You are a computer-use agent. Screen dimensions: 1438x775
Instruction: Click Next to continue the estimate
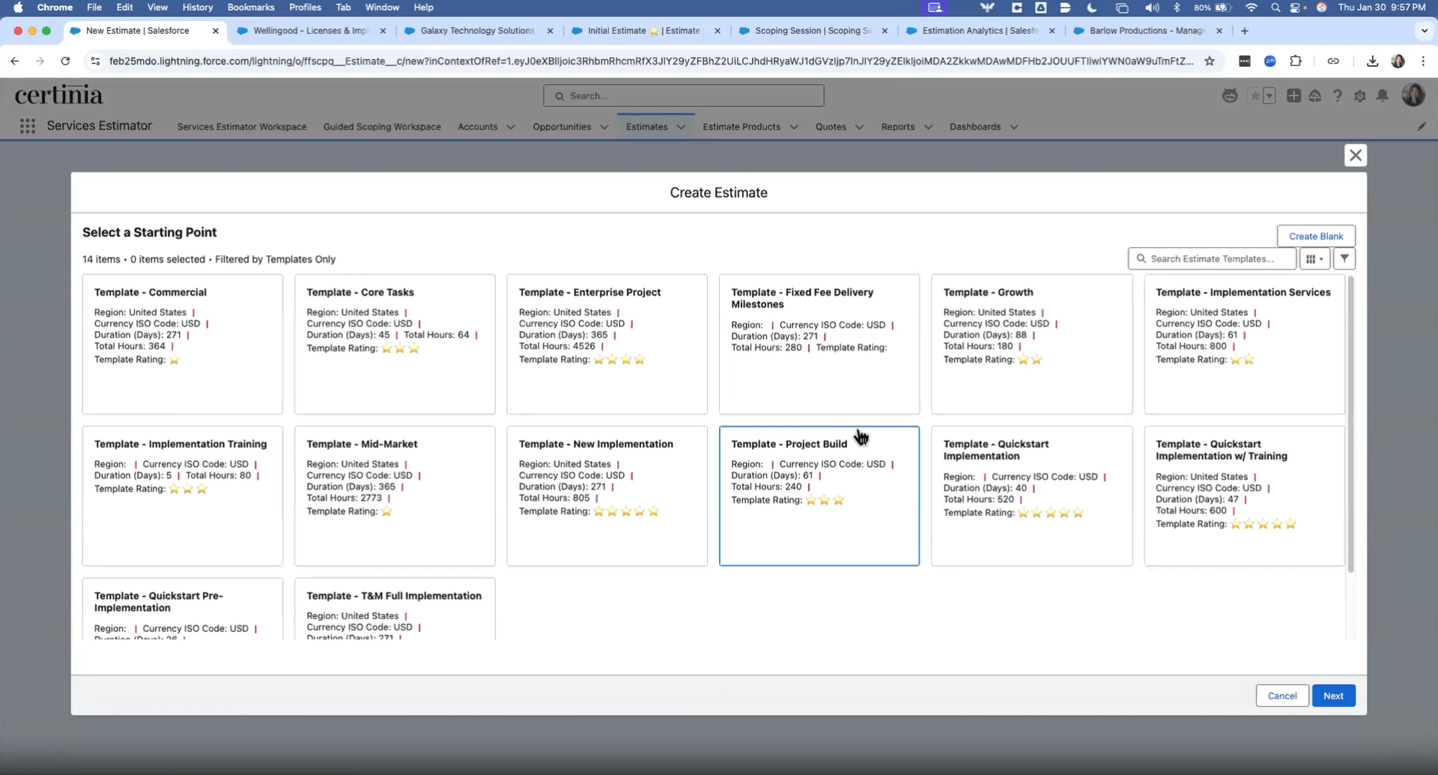pos(1334,695)
